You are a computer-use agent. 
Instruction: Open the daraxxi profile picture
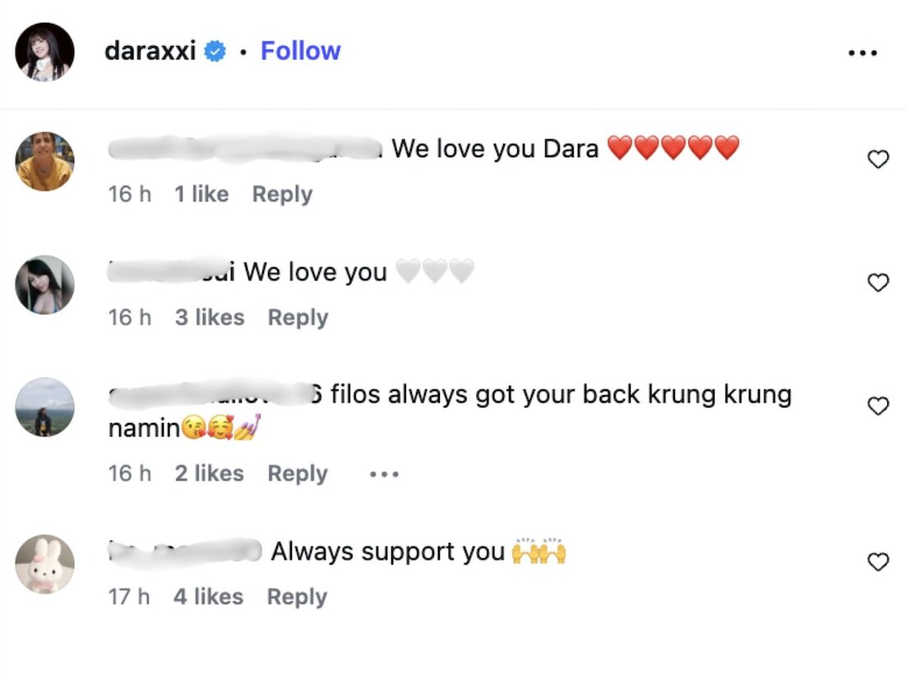pyautogui.click(x=44, y=52)
